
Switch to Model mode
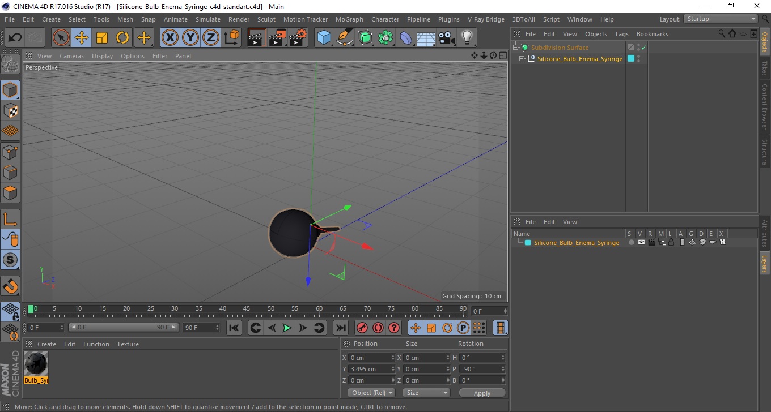coord(10,90)
